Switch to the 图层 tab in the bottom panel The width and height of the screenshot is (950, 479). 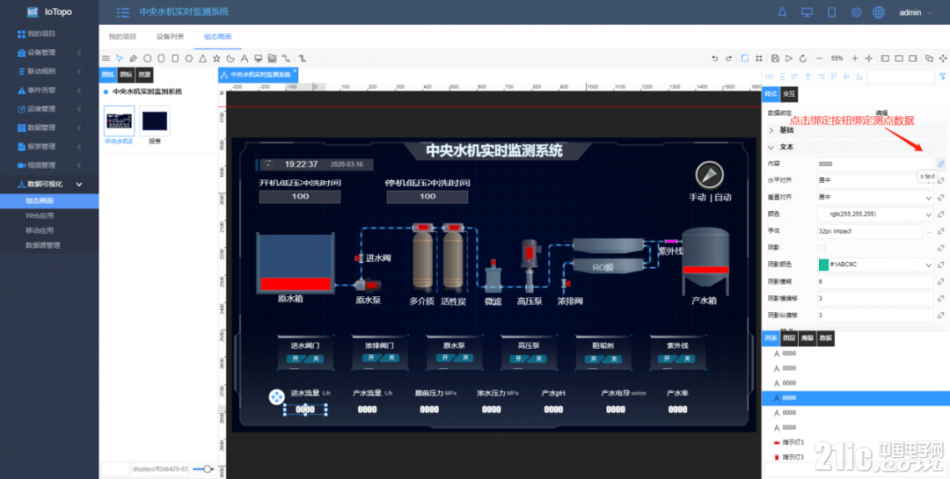(x=788, y=338)
